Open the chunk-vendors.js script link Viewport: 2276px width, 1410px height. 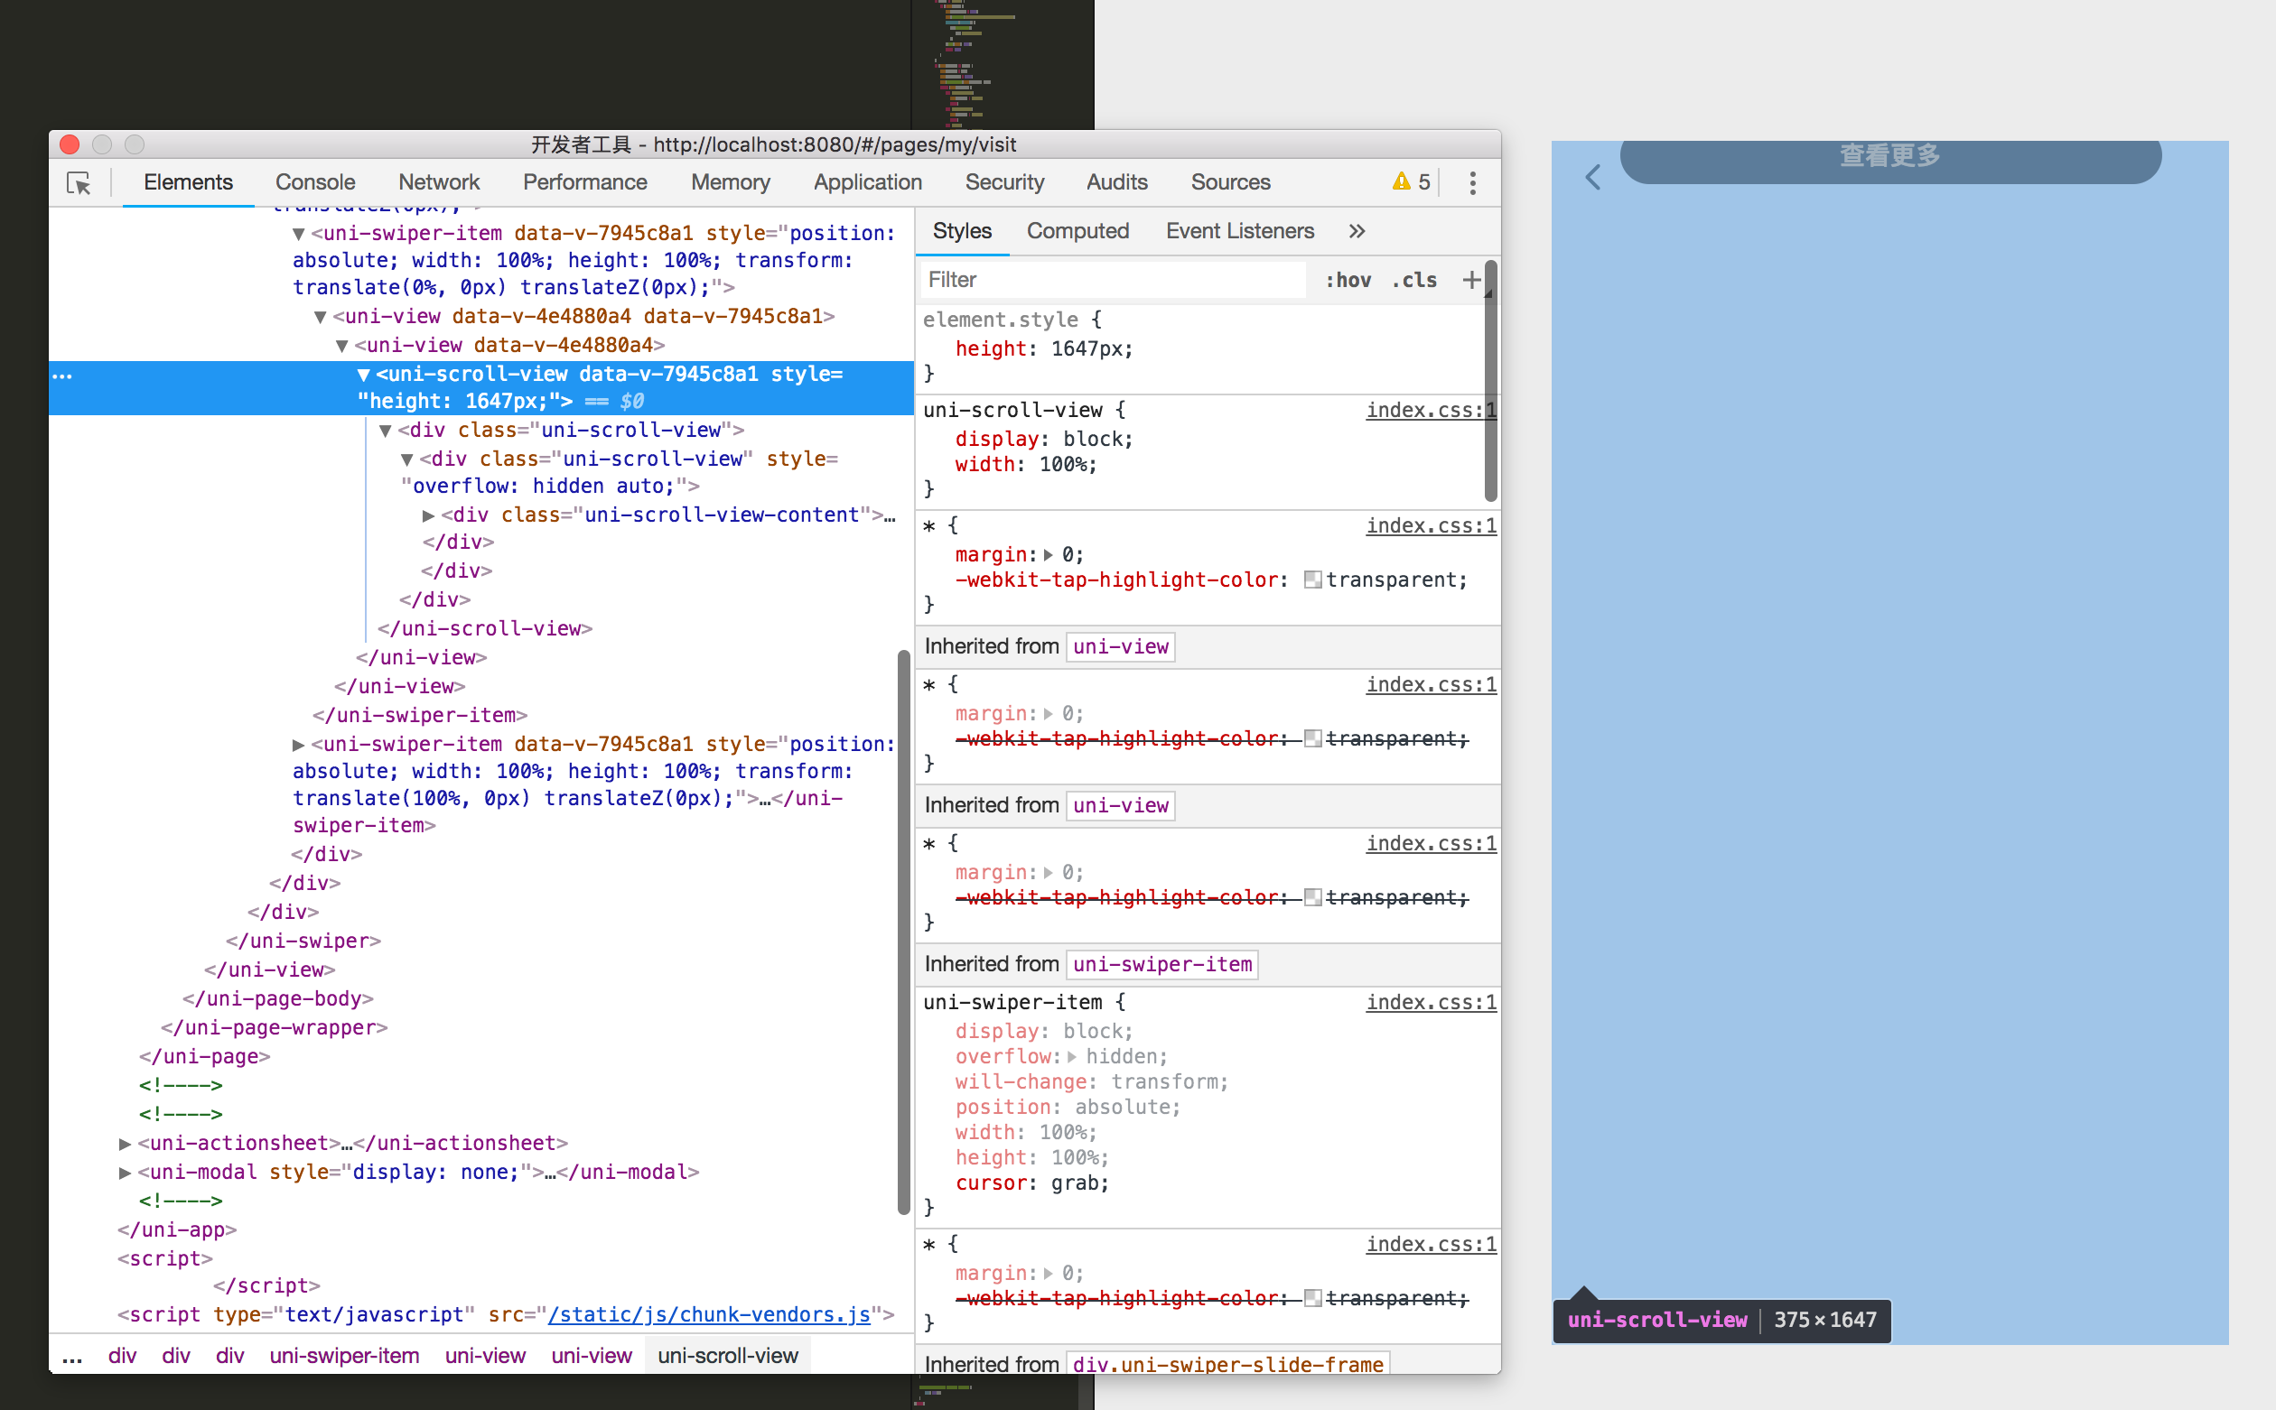point(709,1314)
